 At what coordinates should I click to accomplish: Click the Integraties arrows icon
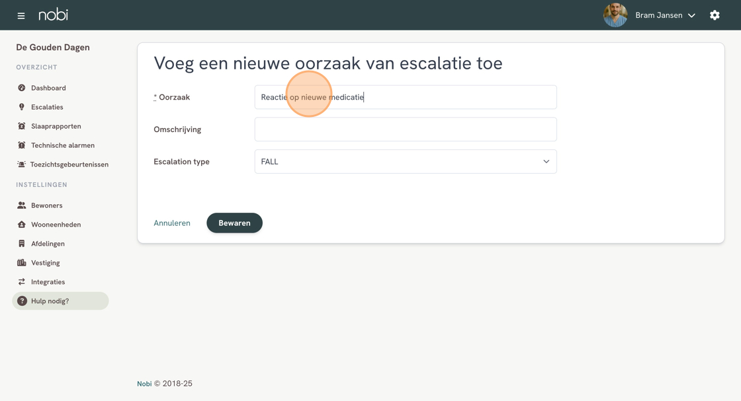(x=22, y=281)
